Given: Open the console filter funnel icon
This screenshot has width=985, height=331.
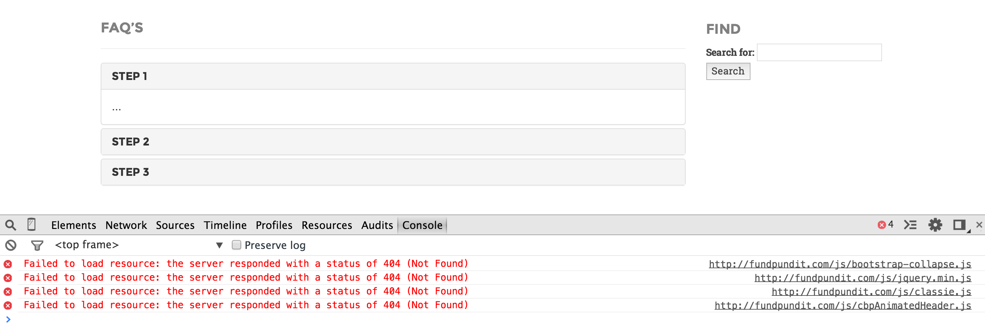Looking at the screenshot, I should (37, 245).
